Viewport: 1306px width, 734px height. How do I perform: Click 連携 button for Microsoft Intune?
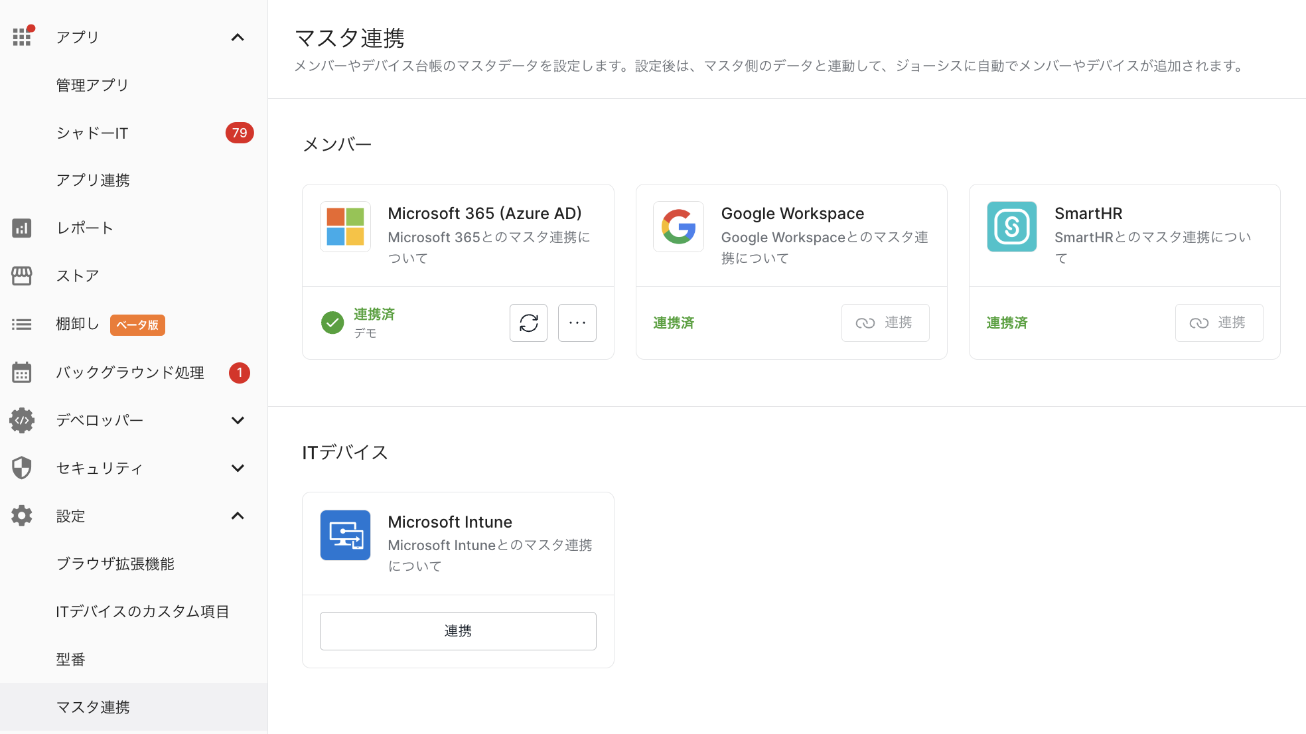click(x=458, y=631)
